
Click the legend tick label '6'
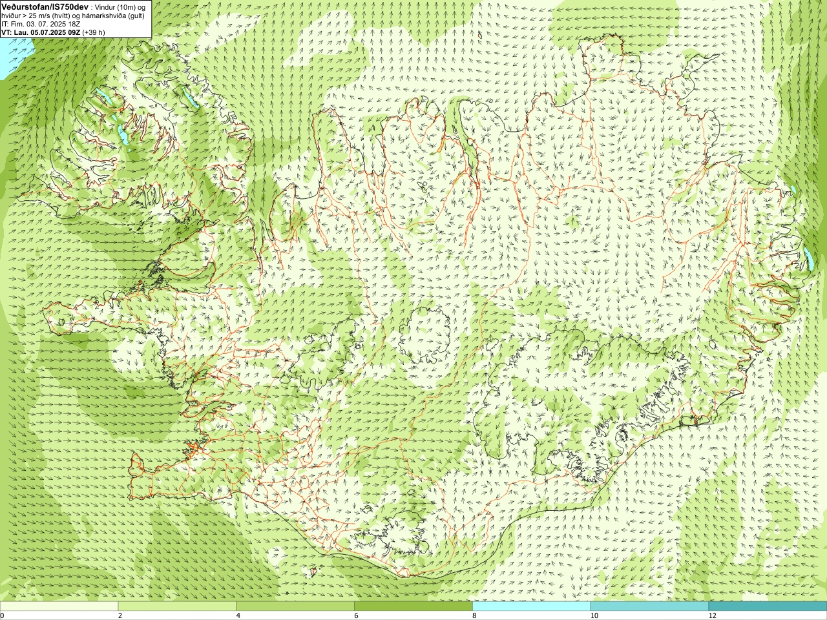click(x=357, y=615)
